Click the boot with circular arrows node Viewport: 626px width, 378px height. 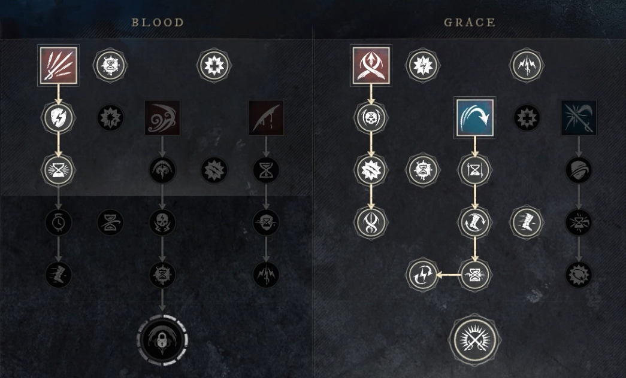point(474,222)
